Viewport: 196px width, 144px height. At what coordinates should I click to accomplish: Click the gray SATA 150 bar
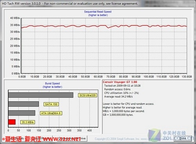point(24,104)
